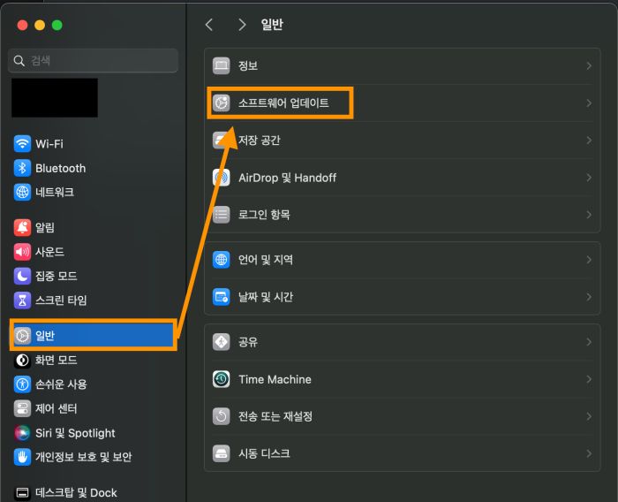Select 네트워크 label in sidebar

click(x=55, y=192)
